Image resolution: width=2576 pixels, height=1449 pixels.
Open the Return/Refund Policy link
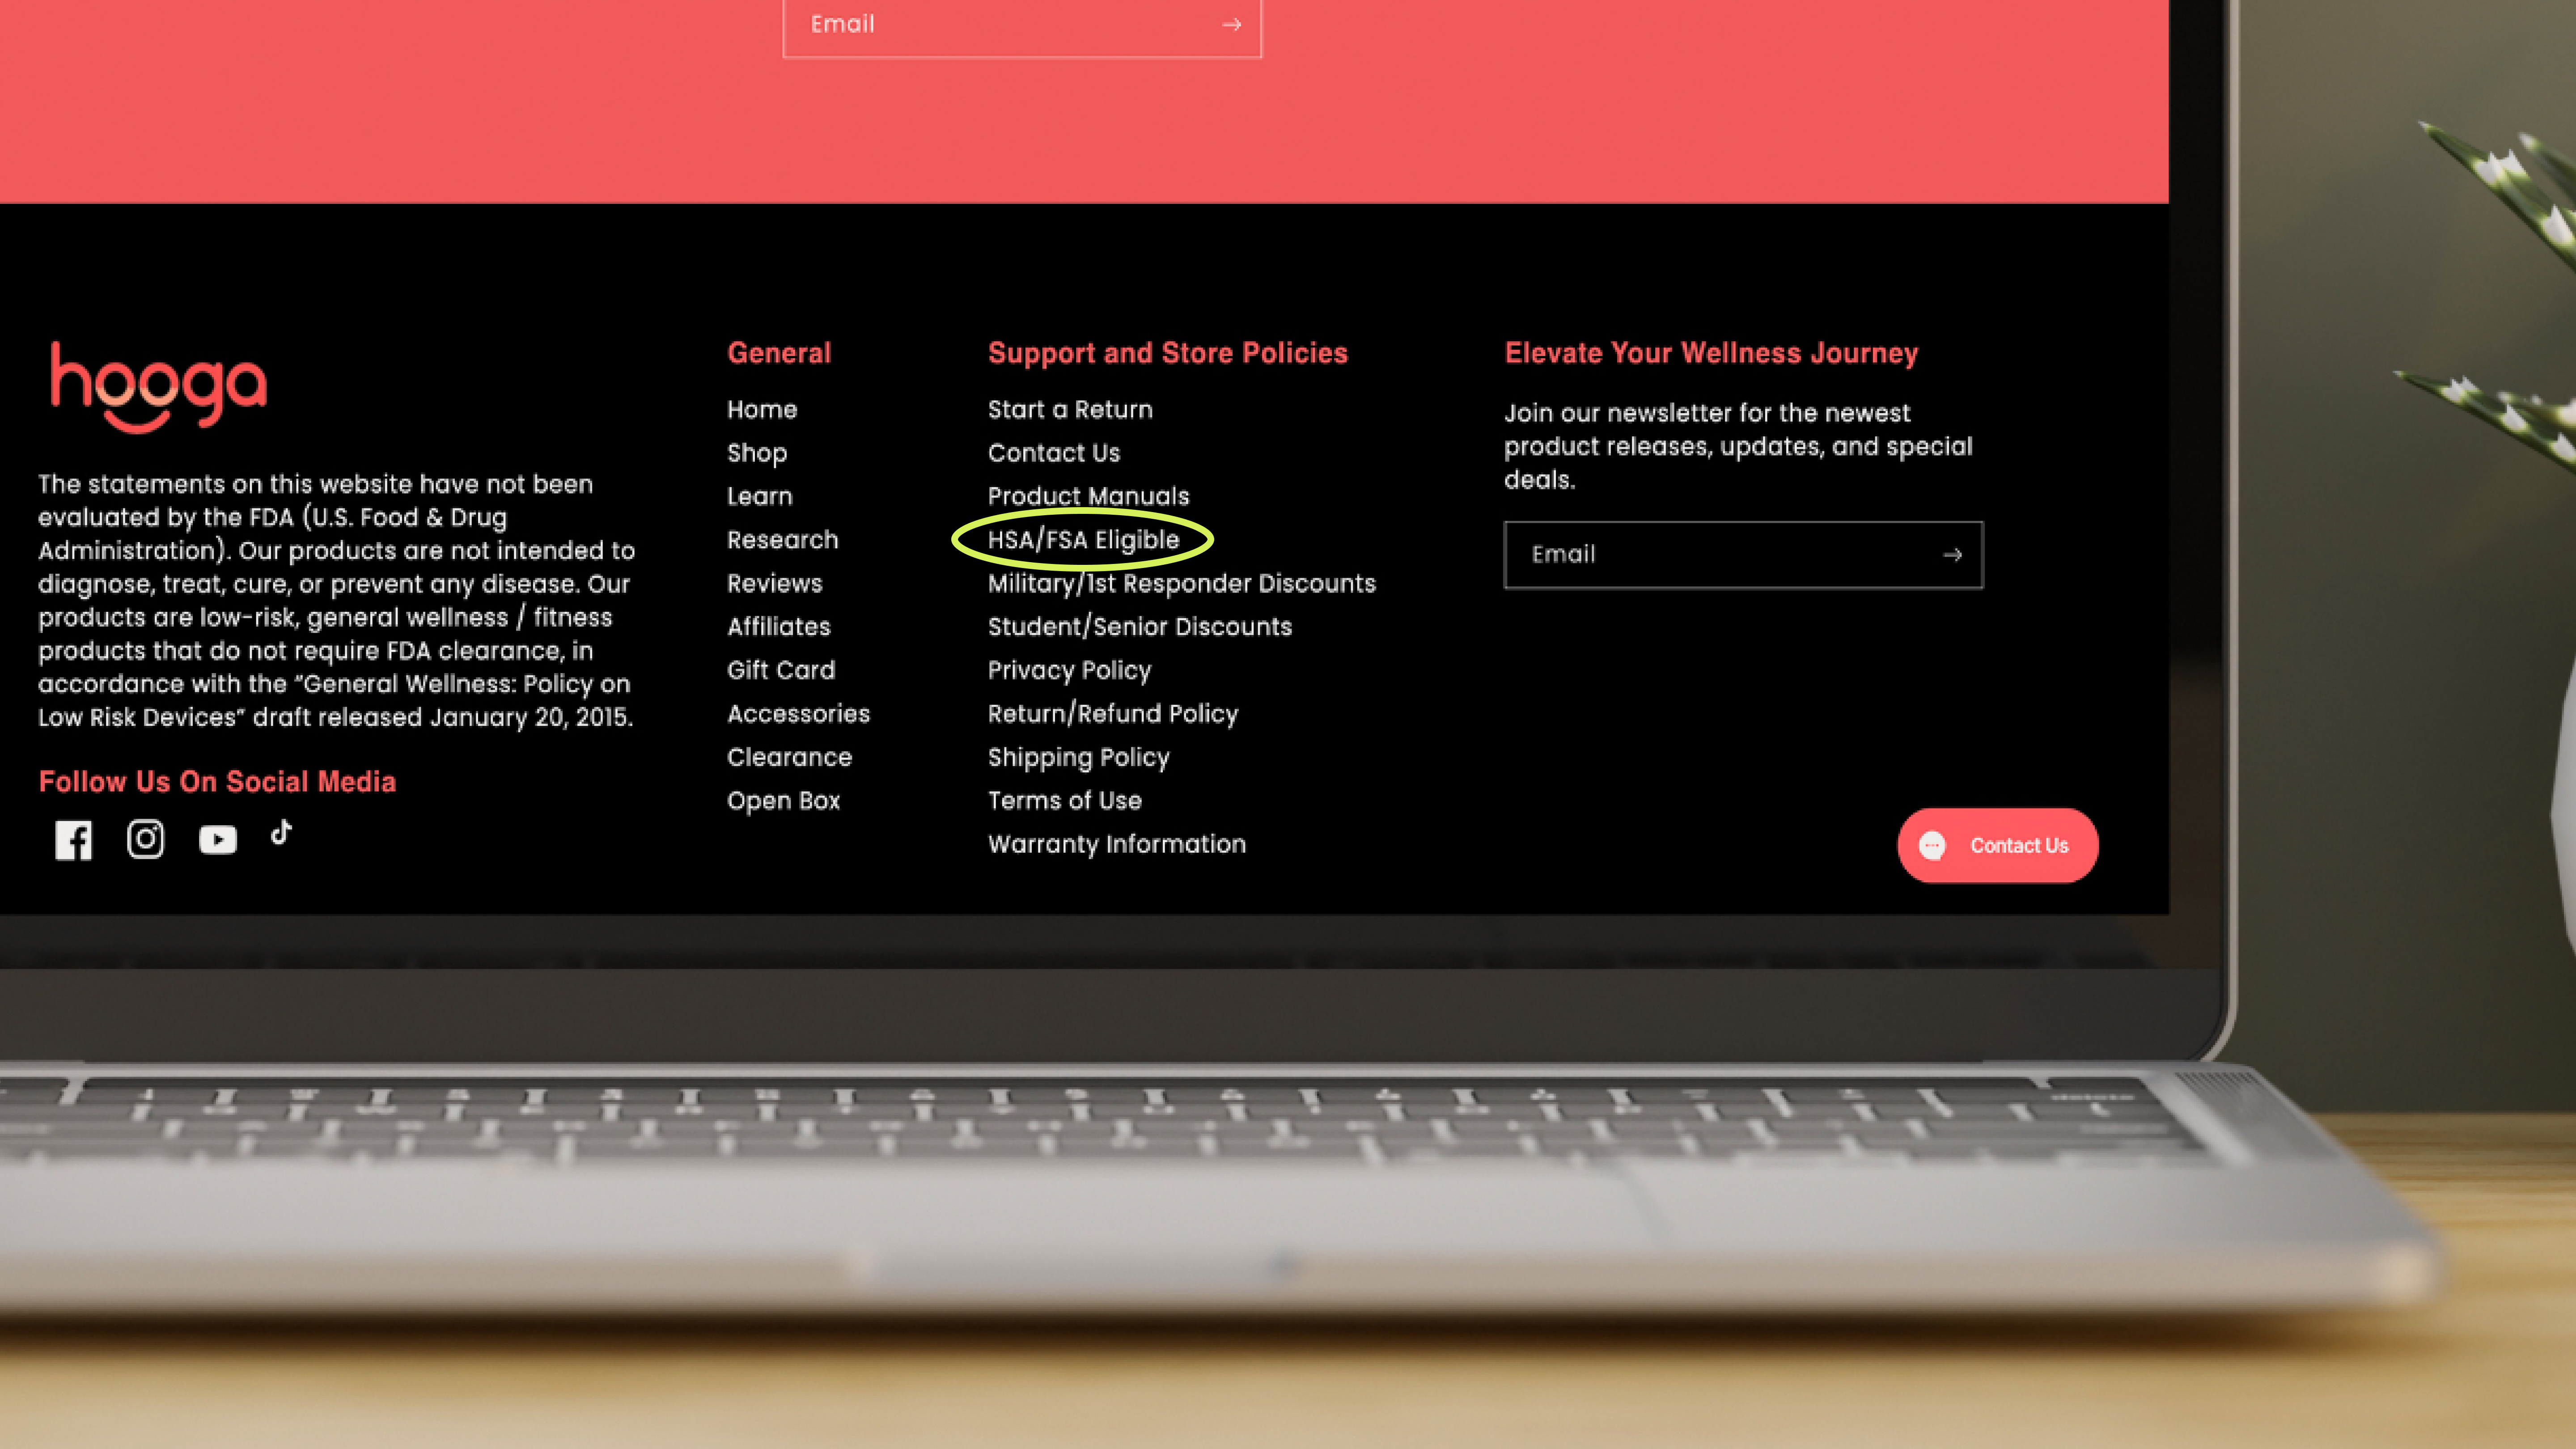pos(1112,714)
